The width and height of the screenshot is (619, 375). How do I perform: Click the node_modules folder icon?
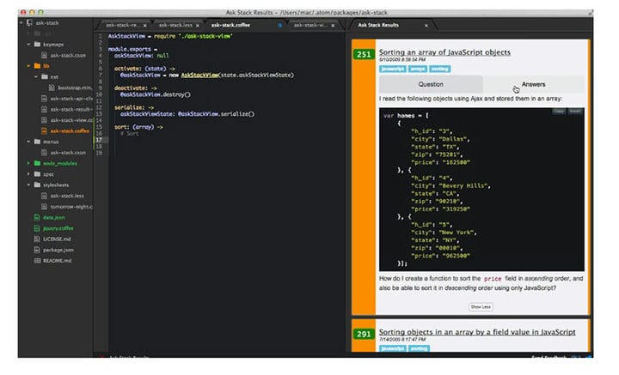point(37,163)
